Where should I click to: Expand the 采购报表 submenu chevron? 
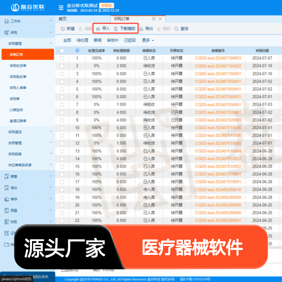tap(51, 154)
